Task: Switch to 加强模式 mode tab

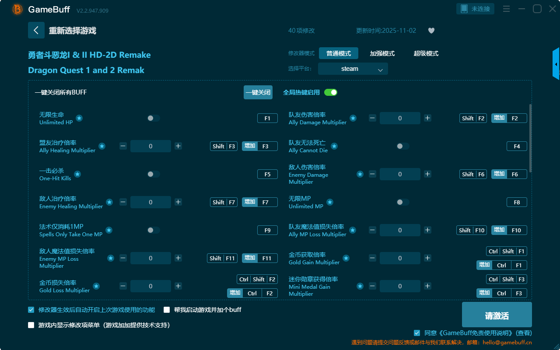Action: [x=382, y=53]
